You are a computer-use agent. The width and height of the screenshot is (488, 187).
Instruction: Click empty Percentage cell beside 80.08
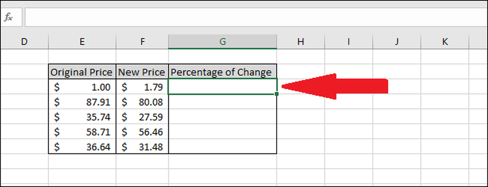(x=223, y=102)
